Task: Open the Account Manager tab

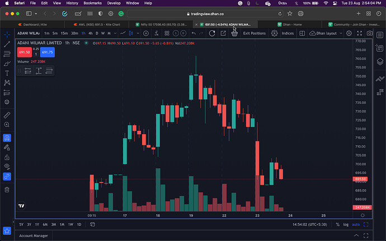Action: point(34,235)
